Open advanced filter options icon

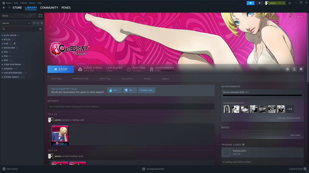[40, 29]
